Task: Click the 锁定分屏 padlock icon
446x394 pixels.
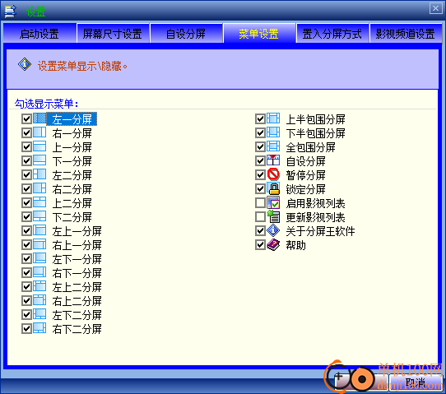Action: pyautogui.click(x=273, y=188)
